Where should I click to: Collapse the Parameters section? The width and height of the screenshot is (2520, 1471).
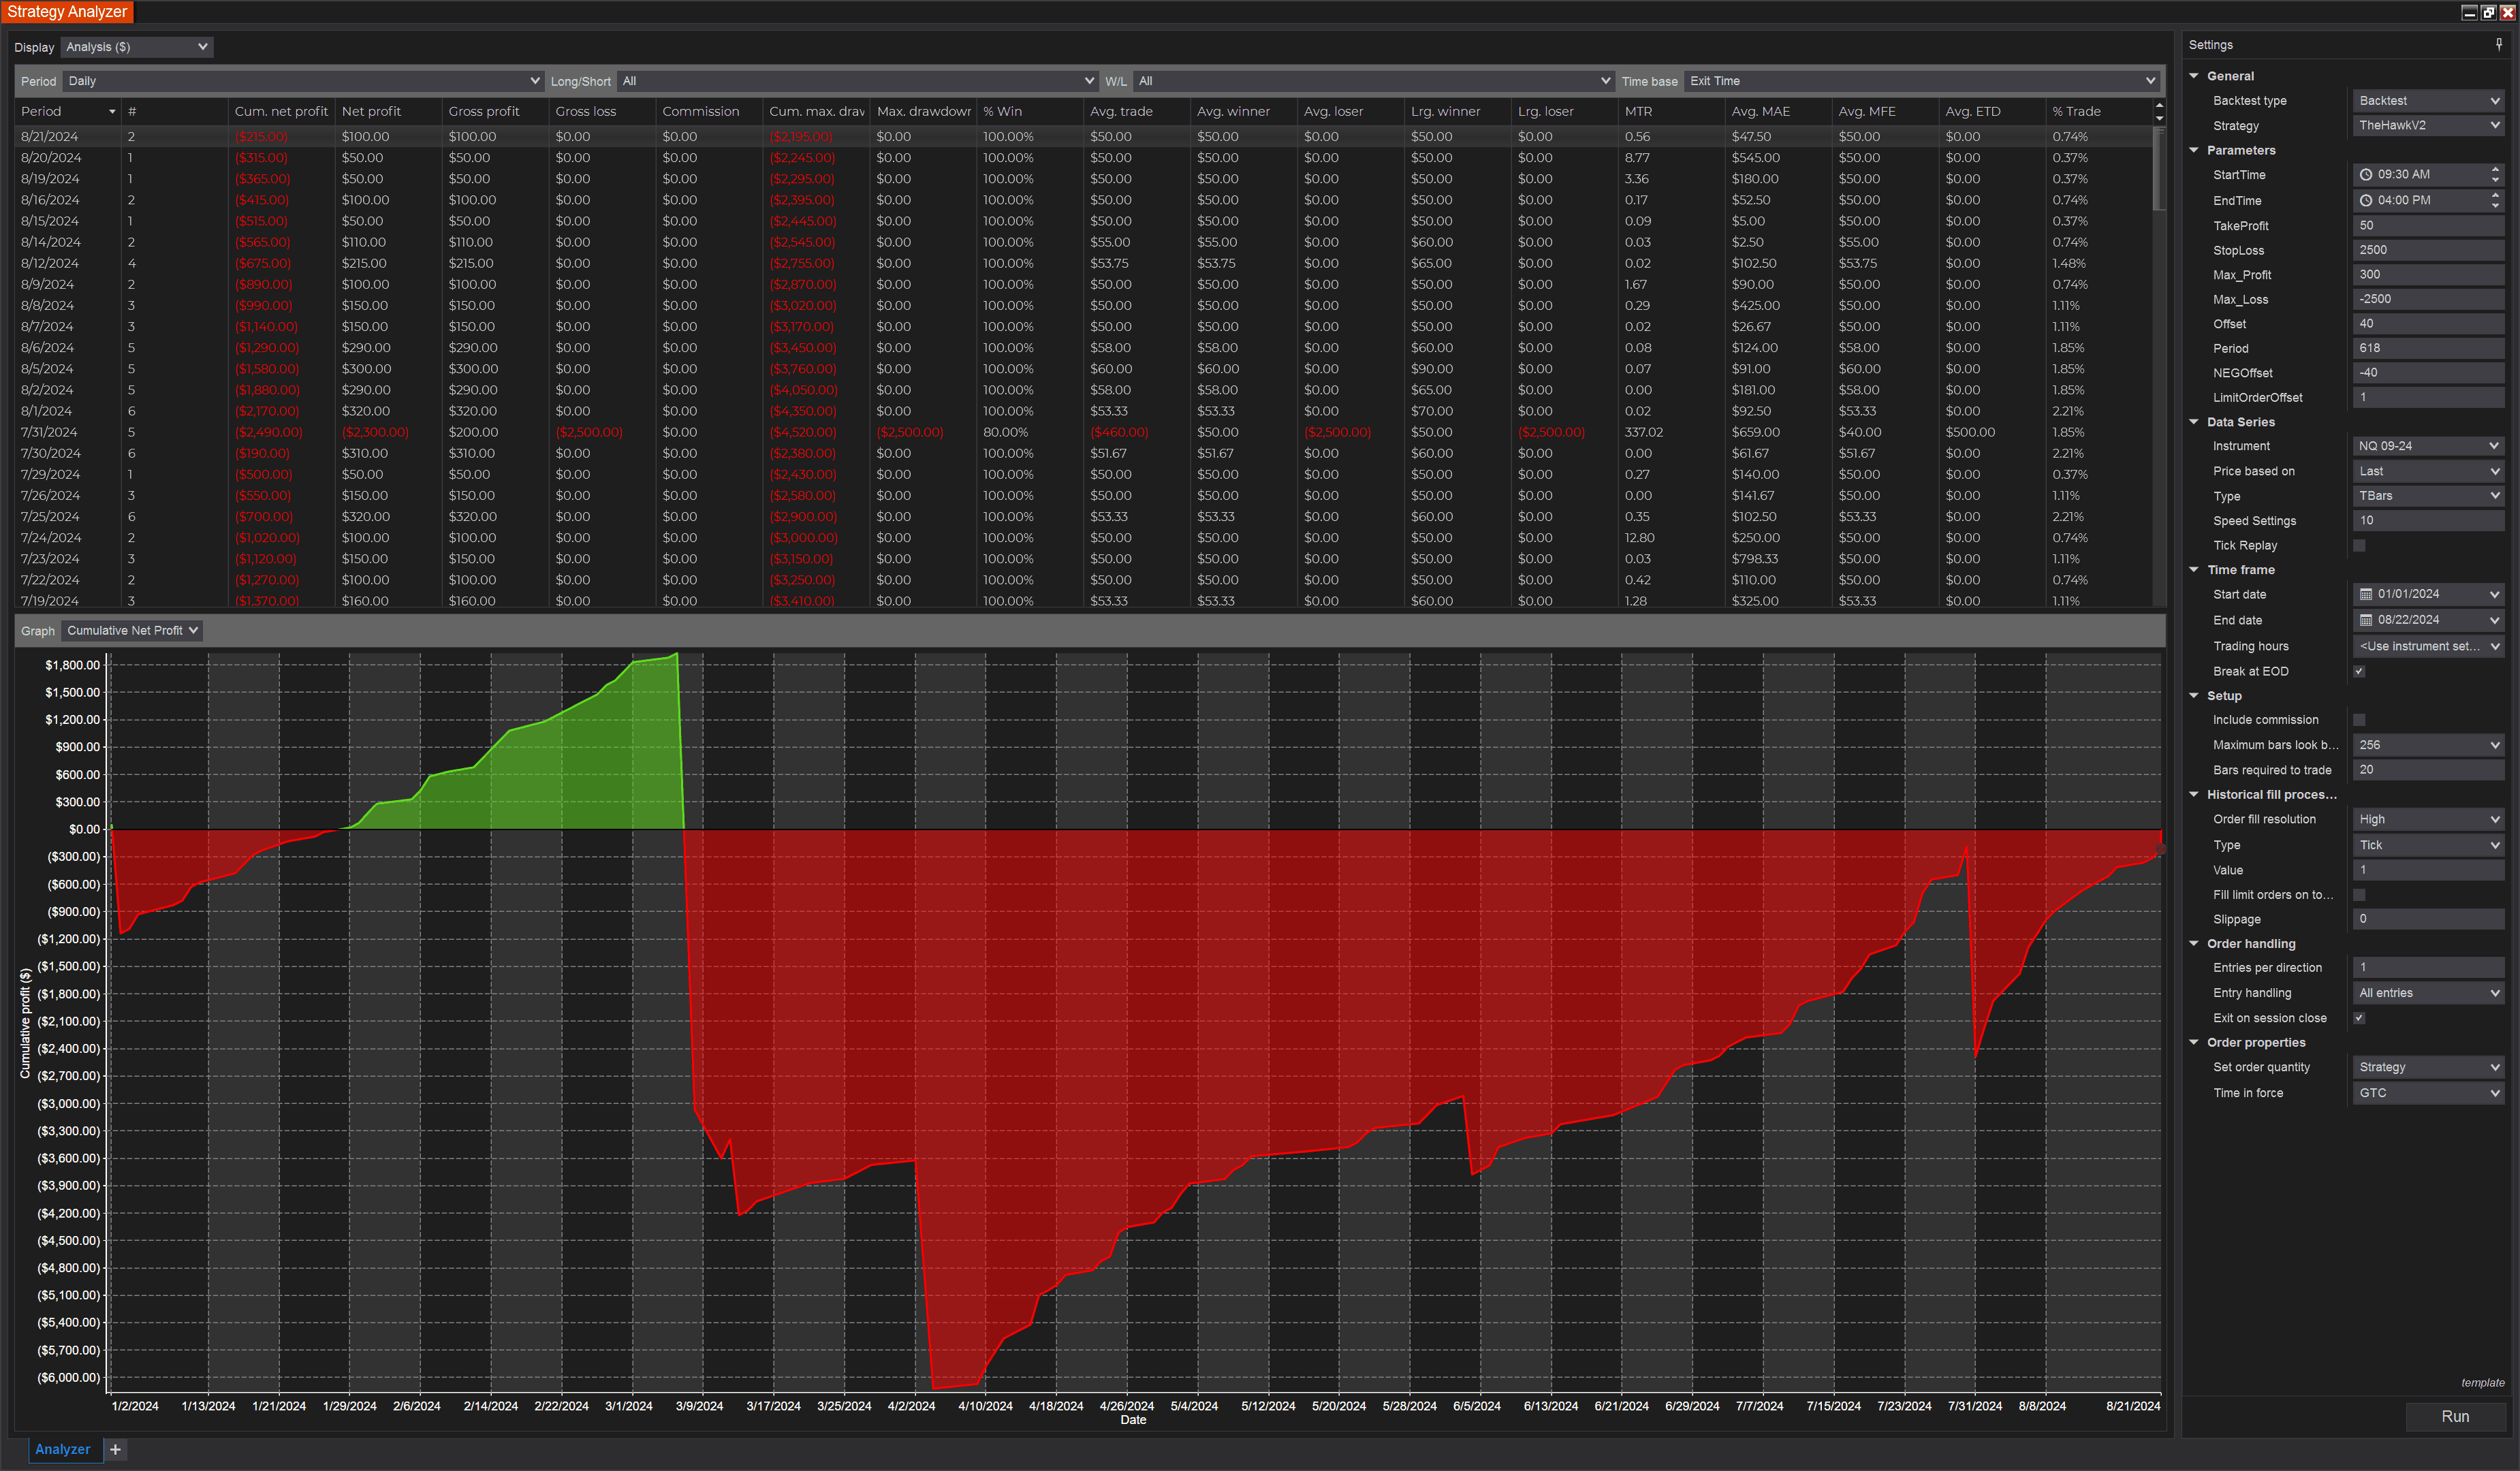2194,150
